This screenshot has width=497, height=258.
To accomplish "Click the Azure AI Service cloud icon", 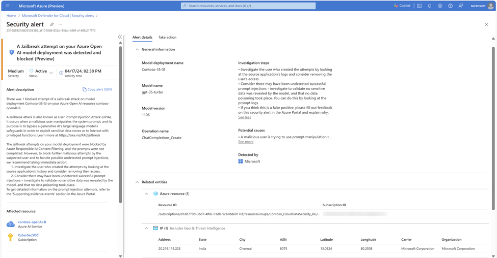I will [11, 224].
